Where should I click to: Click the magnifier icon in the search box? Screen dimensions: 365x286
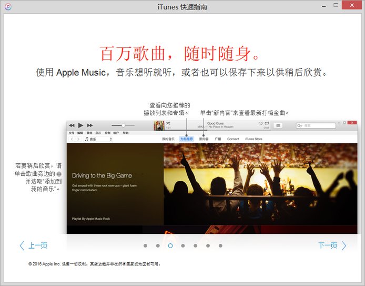[x=299, y=126]
